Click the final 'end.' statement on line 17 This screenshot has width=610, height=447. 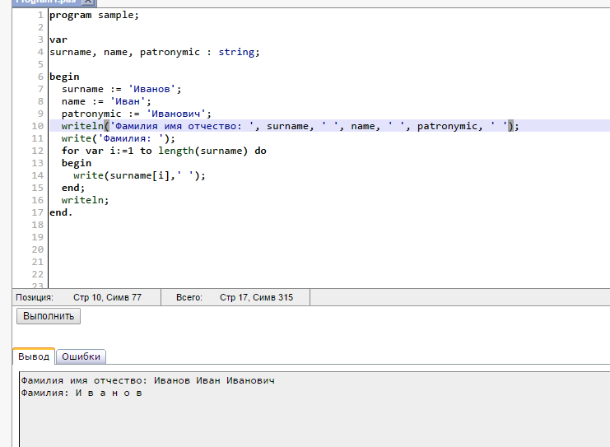(60, 212)
